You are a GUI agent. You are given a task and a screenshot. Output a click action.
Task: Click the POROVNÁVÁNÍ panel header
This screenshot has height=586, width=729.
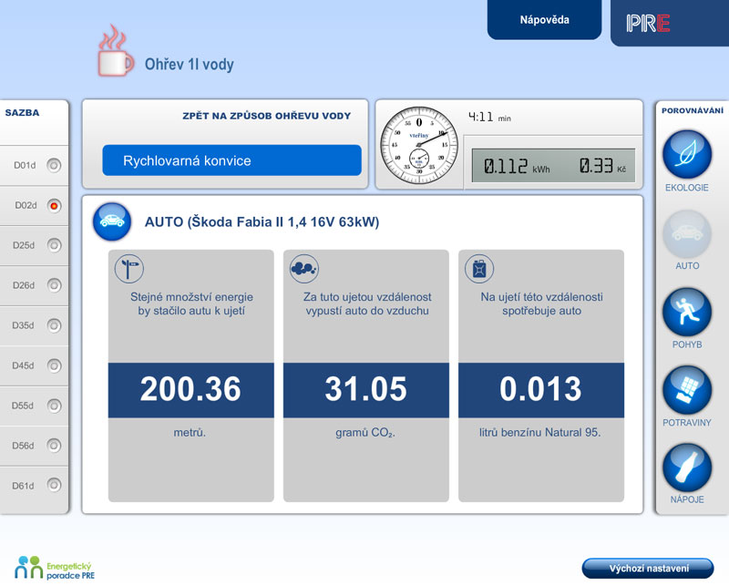click(693, 110)
